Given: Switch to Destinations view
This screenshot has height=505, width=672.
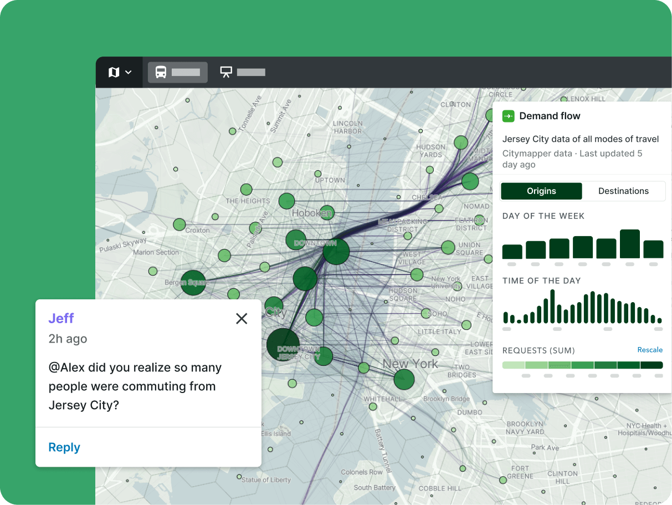Looking at the screenshot, I should (x=623, y=191).
